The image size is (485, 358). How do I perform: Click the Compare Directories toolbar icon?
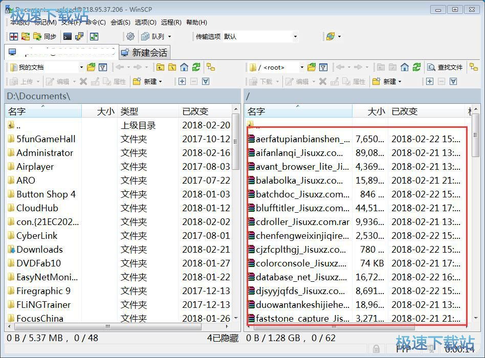(x=14, y=36)
